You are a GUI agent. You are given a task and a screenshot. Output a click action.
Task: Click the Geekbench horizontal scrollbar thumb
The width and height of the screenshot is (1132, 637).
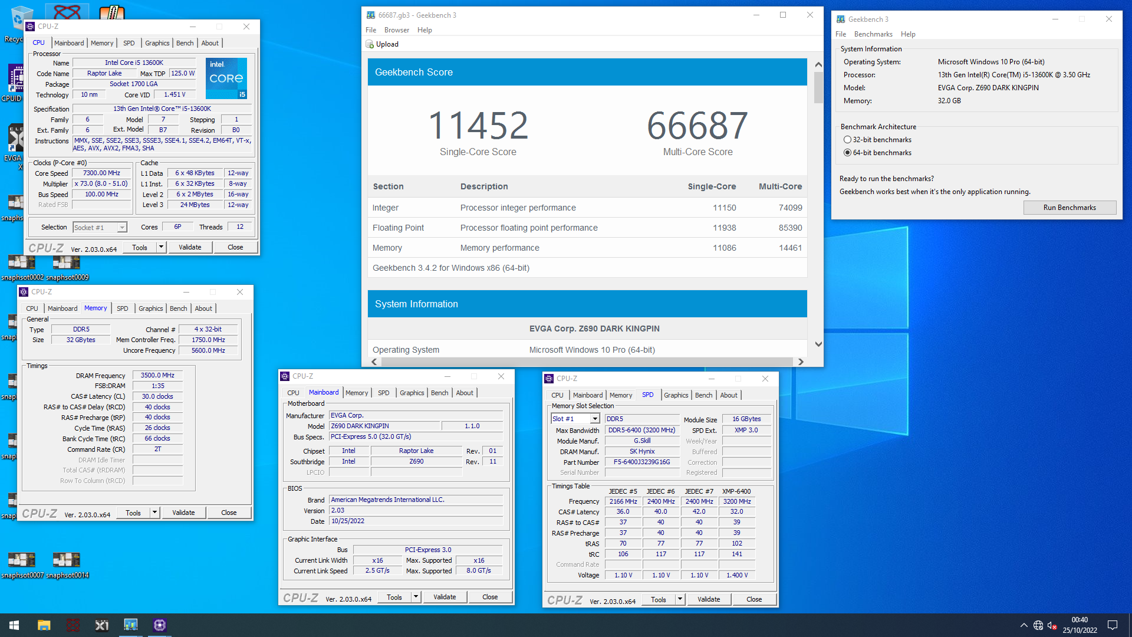click(587, 362)
